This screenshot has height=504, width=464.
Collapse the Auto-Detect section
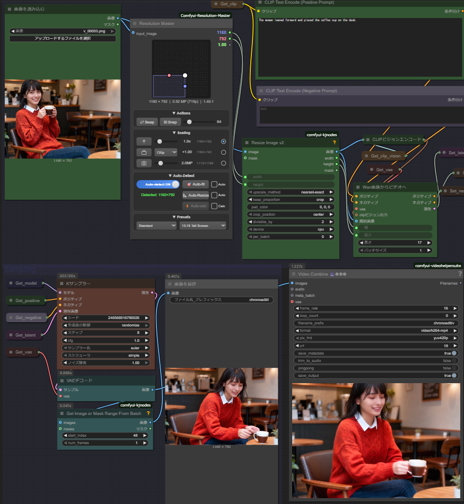click(x=181, y=176)
